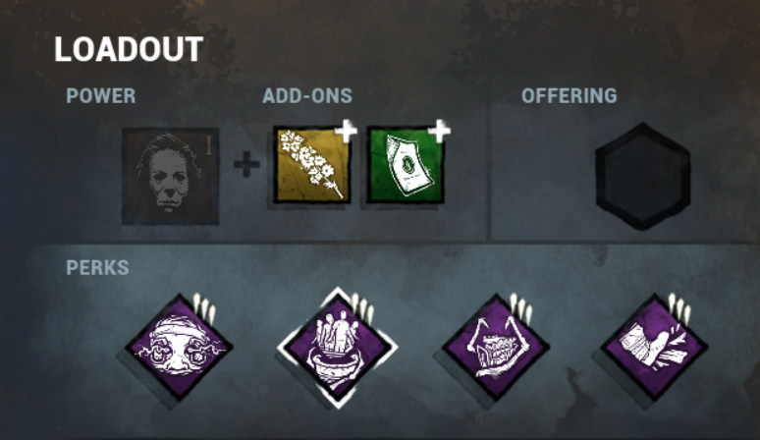Select the POWER section label
Screen dimensions: 760x440
[101, 96]
